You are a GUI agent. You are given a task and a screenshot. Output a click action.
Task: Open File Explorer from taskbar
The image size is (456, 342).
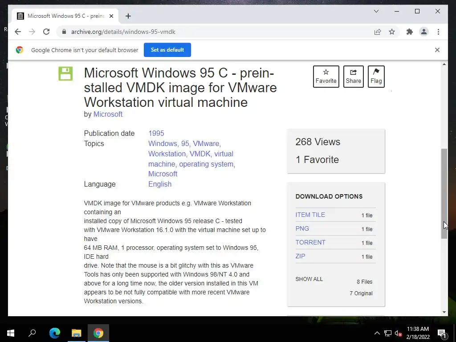77,333
